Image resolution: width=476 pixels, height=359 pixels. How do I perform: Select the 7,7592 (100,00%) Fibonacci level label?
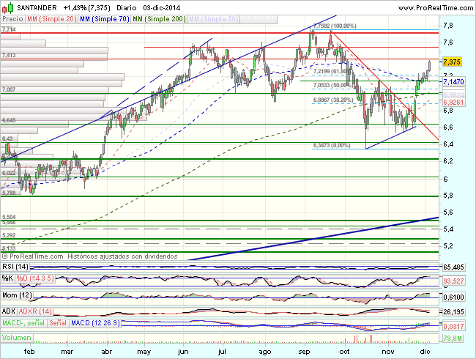coord(335,26)
